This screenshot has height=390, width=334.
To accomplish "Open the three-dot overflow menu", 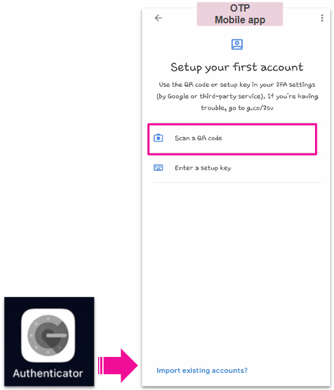I will [x=322, y=18].
